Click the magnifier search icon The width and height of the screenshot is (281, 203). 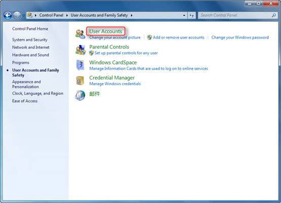[x=274, y=15]
